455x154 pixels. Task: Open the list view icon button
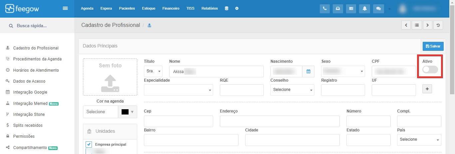417,25
